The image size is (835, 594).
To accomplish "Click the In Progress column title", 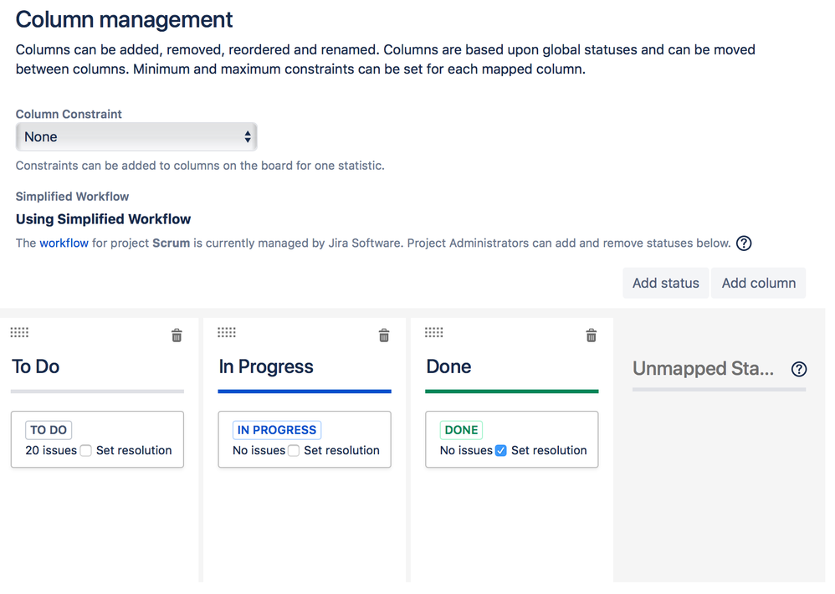I will [266, 366].
